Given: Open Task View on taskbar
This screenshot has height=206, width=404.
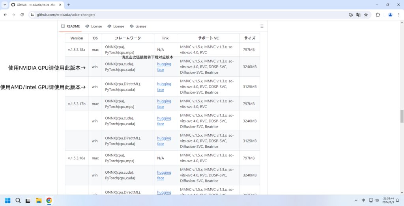Looking at the screenshot, I should pyautogui.click(x=28, y=200).
